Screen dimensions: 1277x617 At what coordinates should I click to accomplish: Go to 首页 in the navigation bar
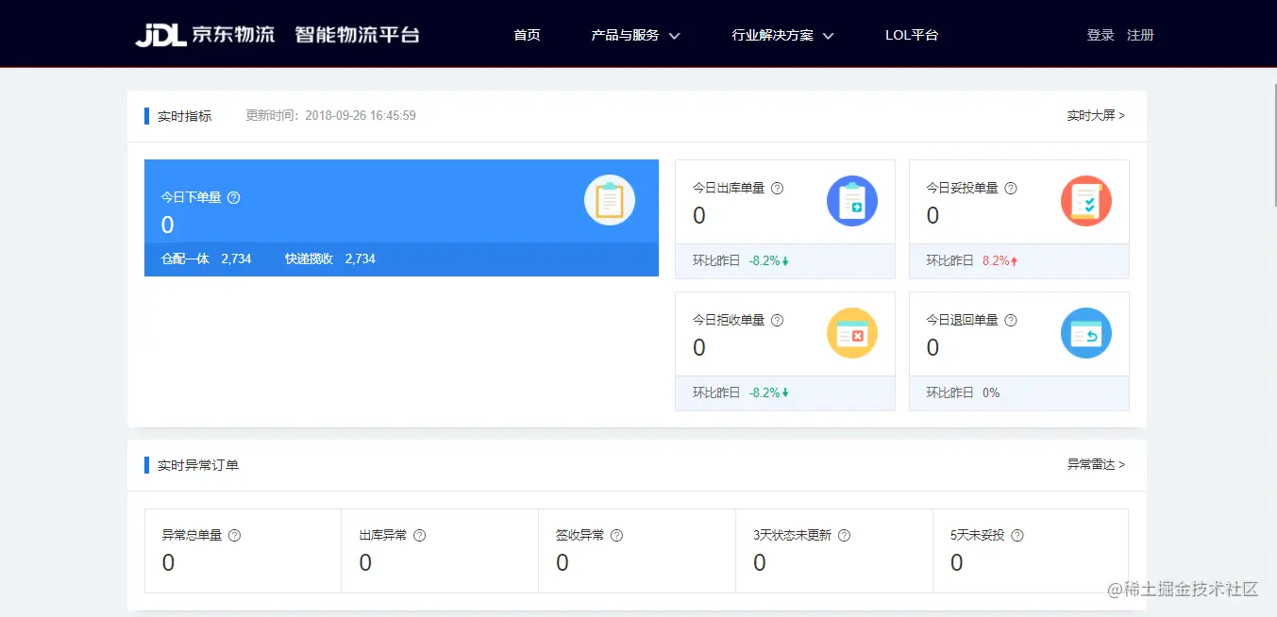tap(527, 35)
